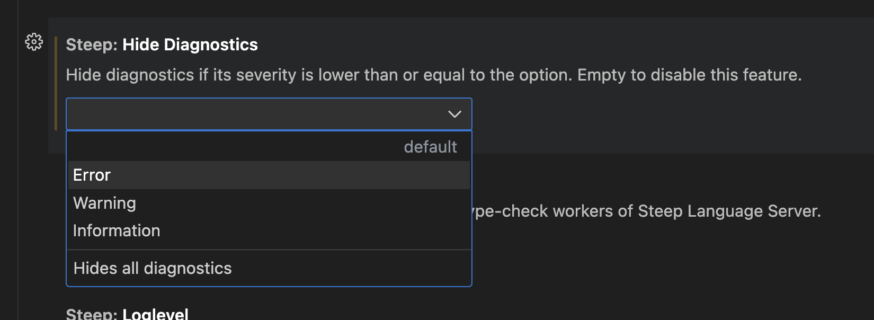Pick the Information severity option

[x=269, y=230]
